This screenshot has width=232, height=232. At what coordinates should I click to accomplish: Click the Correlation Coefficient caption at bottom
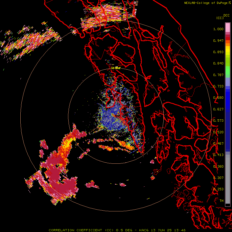point(117,230)
